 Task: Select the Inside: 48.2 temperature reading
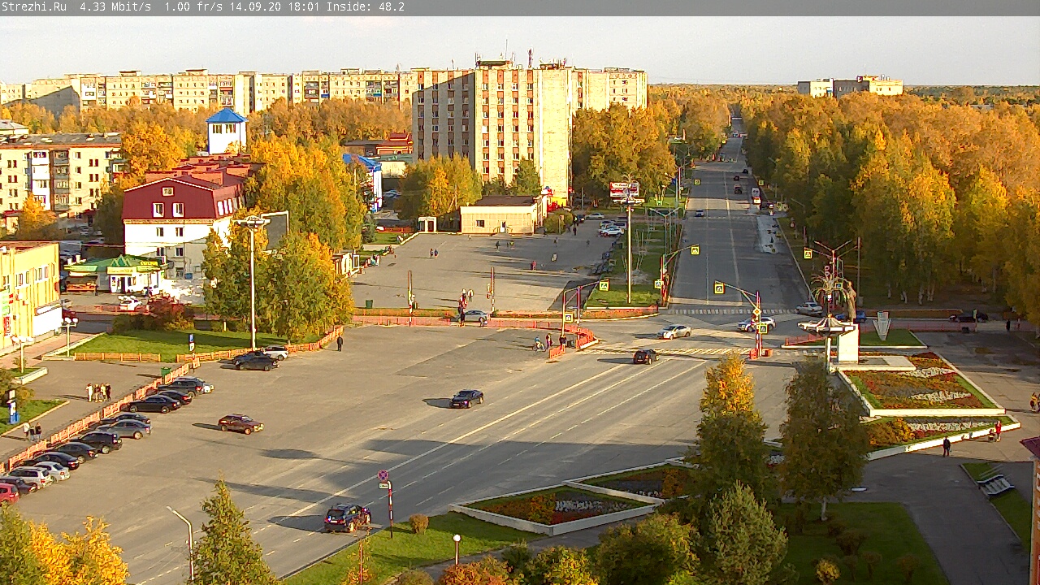[x=366, y=6]
